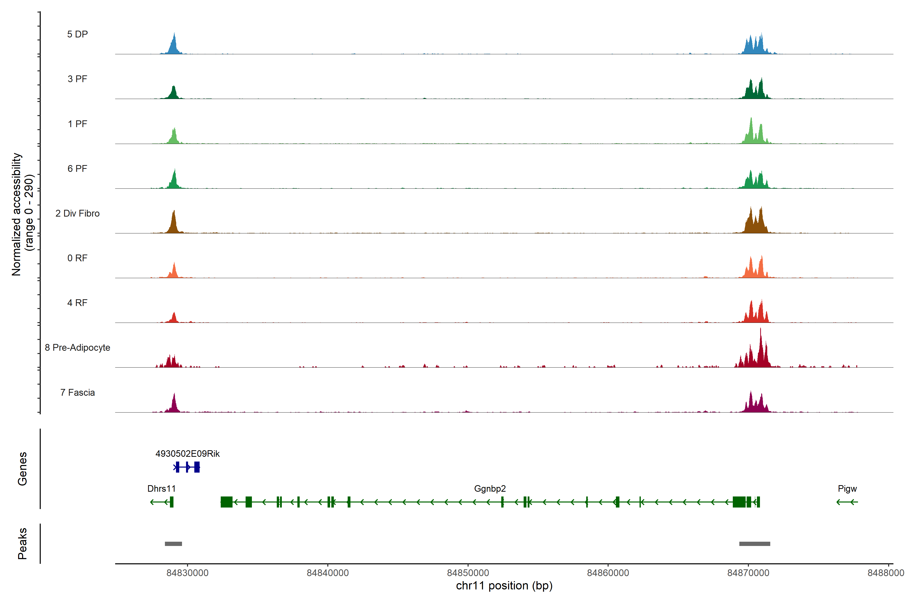Image resolution: width=905 pixels, height=603 pixels.
Task: Click the 5 DP track label
Action: pyautogui.click(x=77, y=34)
